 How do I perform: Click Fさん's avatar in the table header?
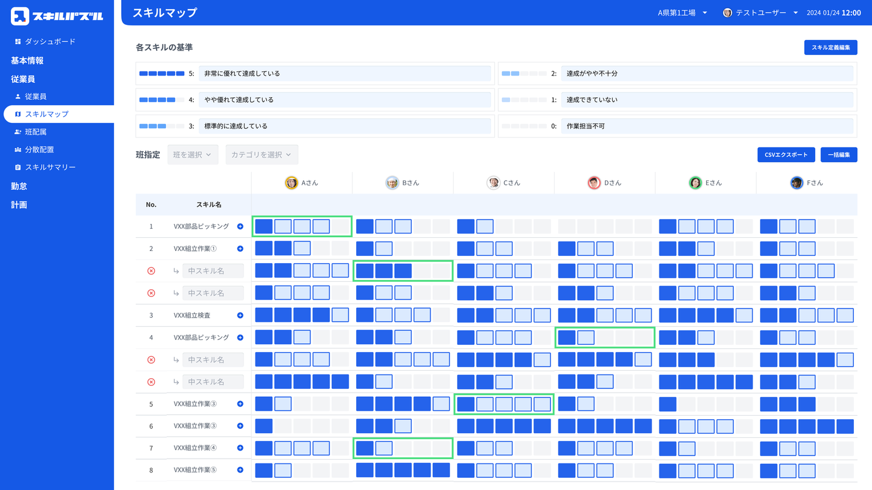pos(796,183)
